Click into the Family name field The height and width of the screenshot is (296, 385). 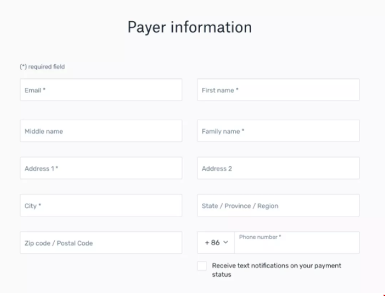[278, 131]
